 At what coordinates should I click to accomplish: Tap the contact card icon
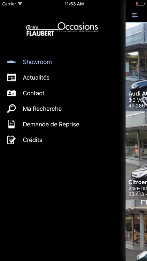pyautogui.click(x=11, y=93)
